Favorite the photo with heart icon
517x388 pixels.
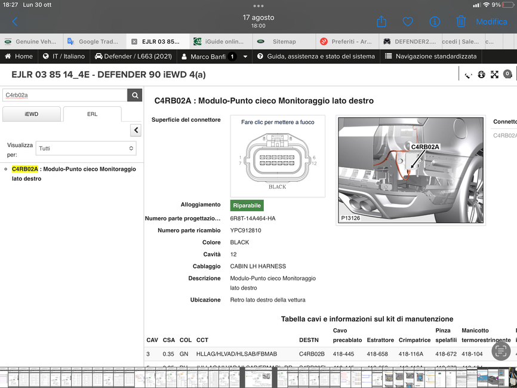click(408, 21)
